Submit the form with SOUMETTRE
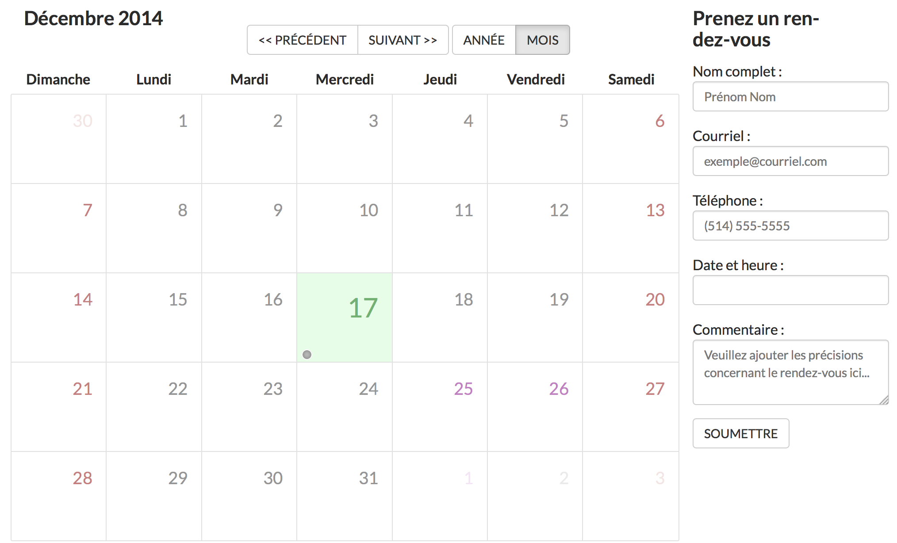 coord(741,433)
